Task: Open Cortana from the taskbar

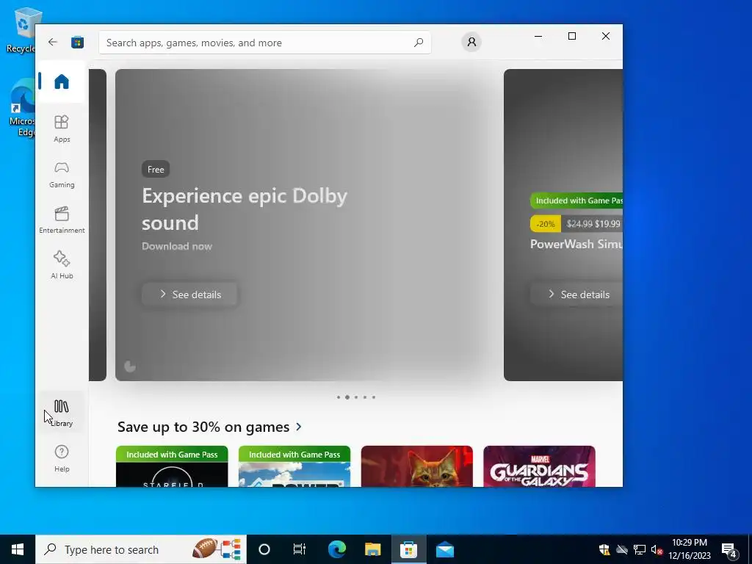Action: pyautogui.click(x=264, y=549)
